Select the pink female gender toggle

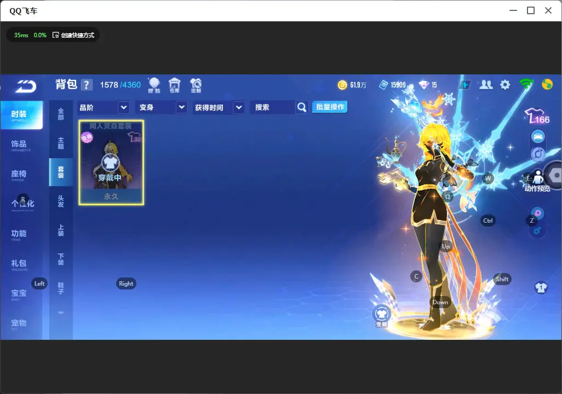click(x=538, y=213)
